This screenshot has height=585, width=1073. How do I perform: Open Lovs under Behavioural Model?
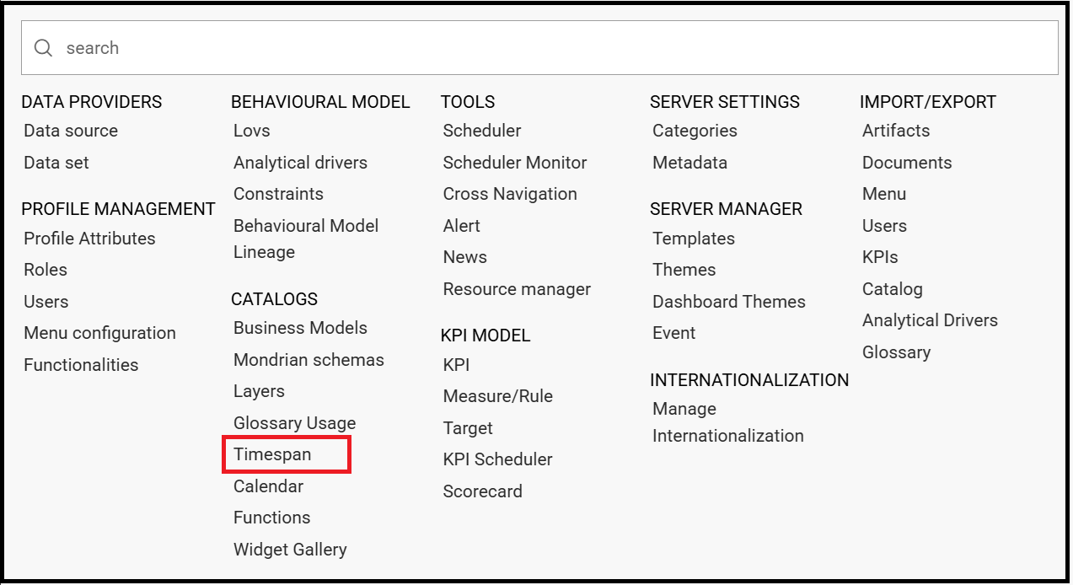point(252,131)
